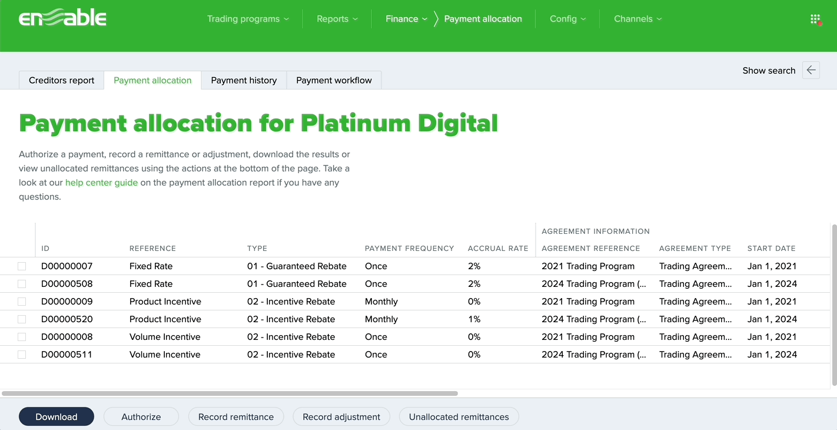Tick checkbox for row D00000511
837x430 pixels.
22,355
